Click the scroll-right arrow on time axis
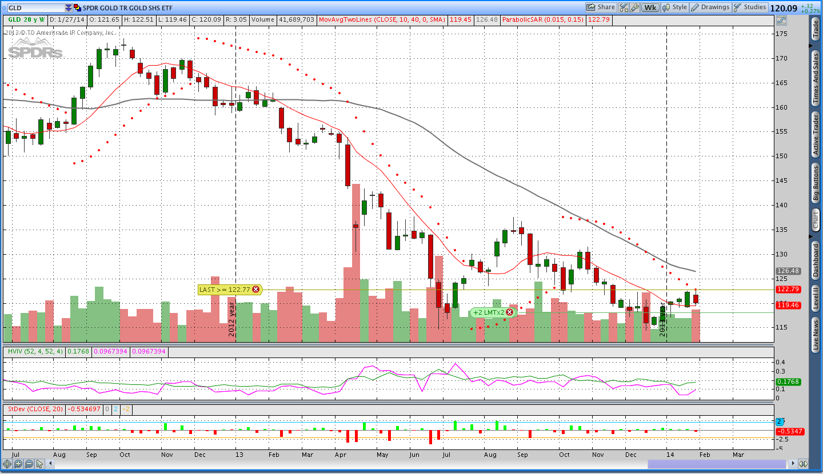 (x=792, y=464)
